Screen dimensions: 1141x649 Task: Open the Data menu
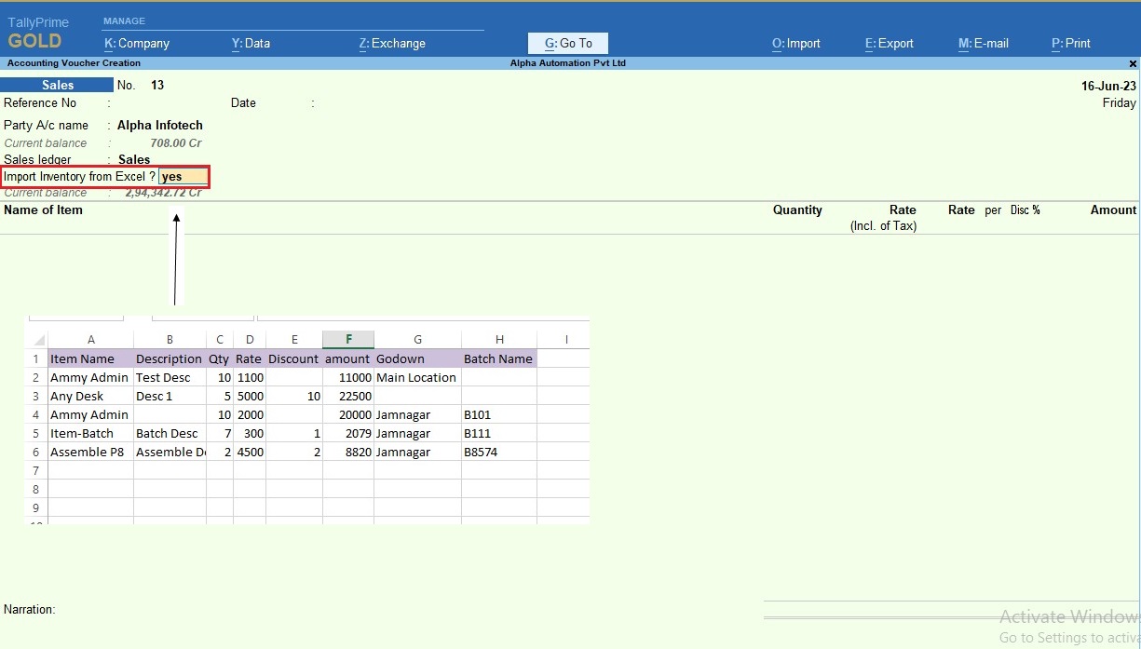click(x=251, y=43)
